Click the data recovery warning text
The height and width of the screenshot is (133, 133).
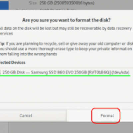point(66,31)
